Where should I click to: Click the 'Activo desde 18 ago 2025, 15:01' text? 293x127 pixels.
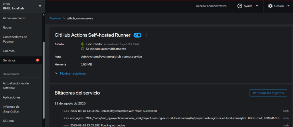(x=121, y=44)
